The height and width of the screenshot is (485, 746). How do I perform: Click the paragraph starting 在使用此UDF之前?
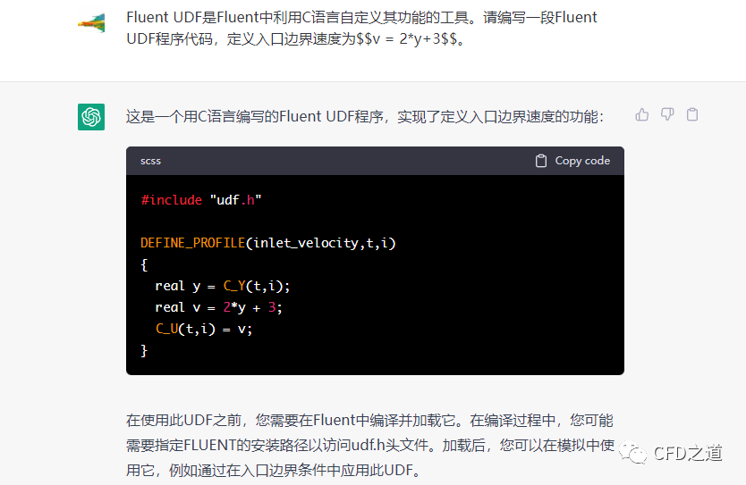coord(370,445)
